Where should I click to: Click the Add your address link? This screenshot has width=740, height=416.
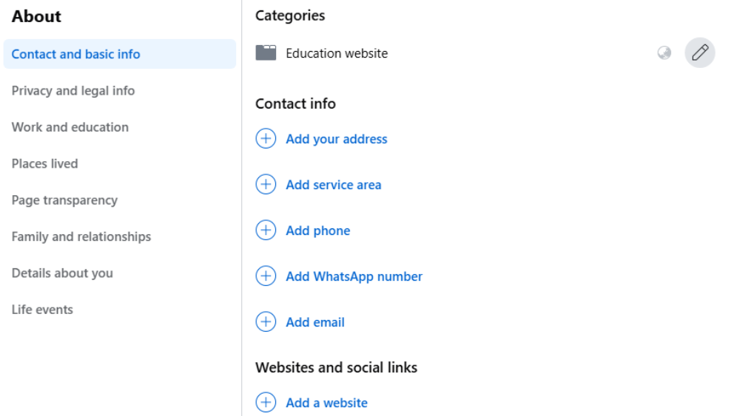337,139
